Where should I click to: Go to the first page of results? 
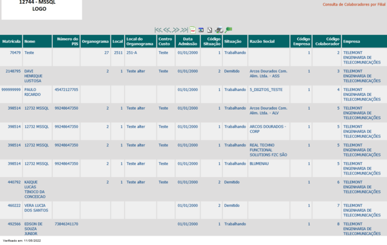pyautogui.click(x=158, y=30)
